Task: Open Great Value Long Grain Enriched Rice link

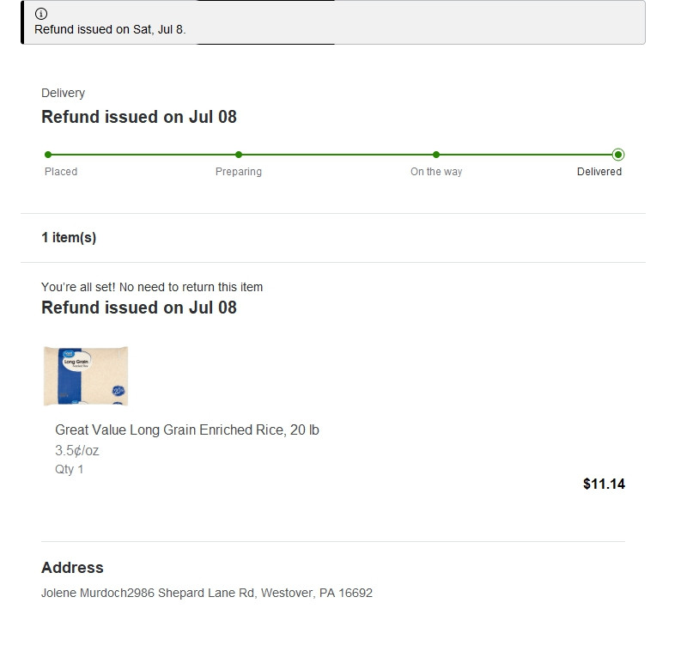Action: [187, 430]
